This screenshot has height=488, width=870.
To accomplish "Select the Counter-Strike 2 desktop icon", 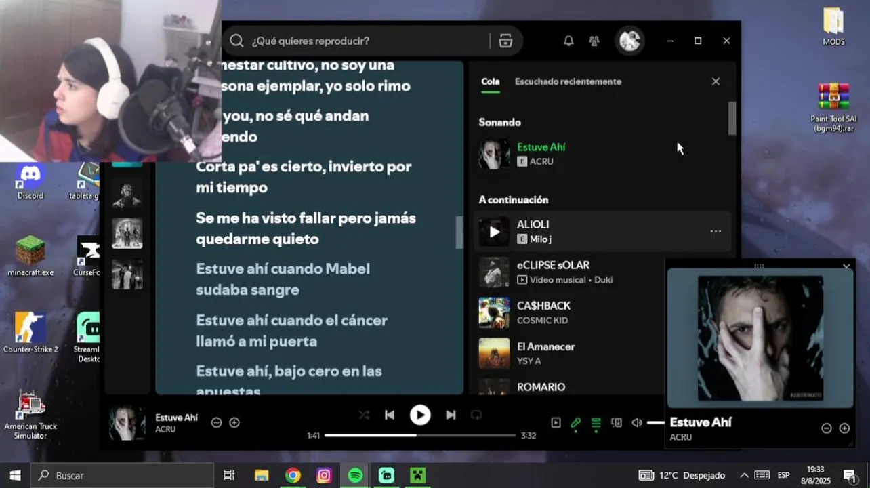I will 30,333.
